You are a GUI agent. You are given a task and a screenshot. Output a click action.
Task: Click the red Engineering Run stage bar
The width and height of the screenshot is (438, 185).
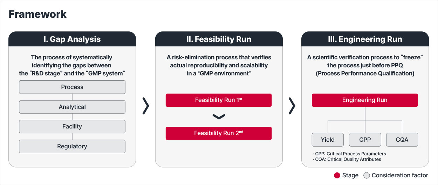click(x=365, y=100)
